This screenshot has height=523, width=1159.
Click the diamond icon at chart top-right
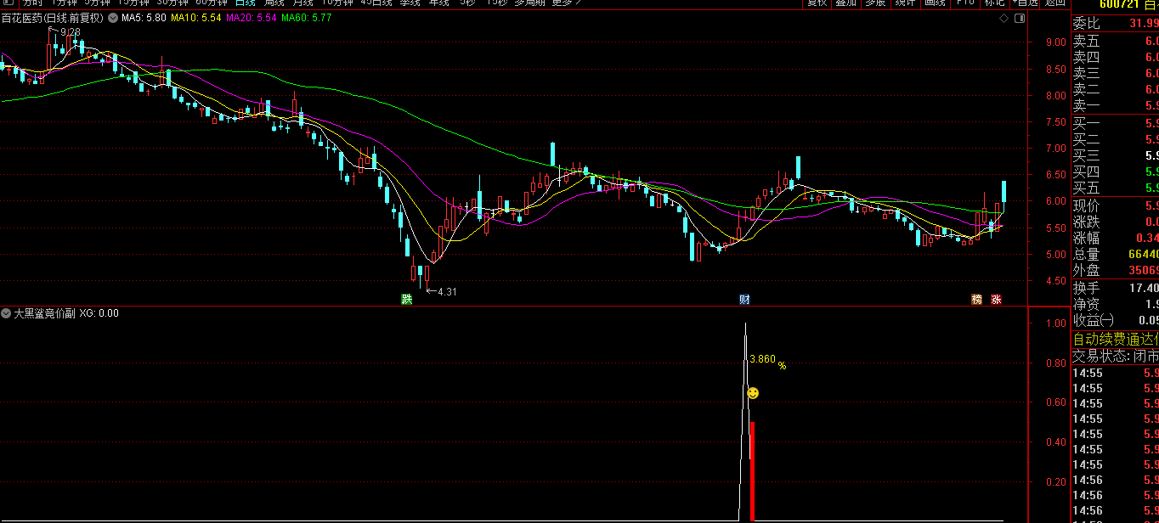(1004, 18)
